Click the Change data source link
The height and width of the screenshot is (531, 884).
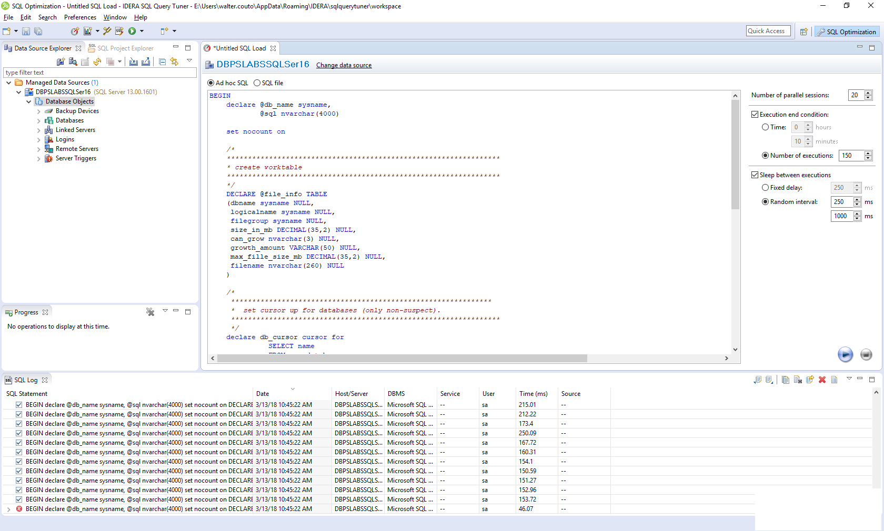tap(344, 65)
